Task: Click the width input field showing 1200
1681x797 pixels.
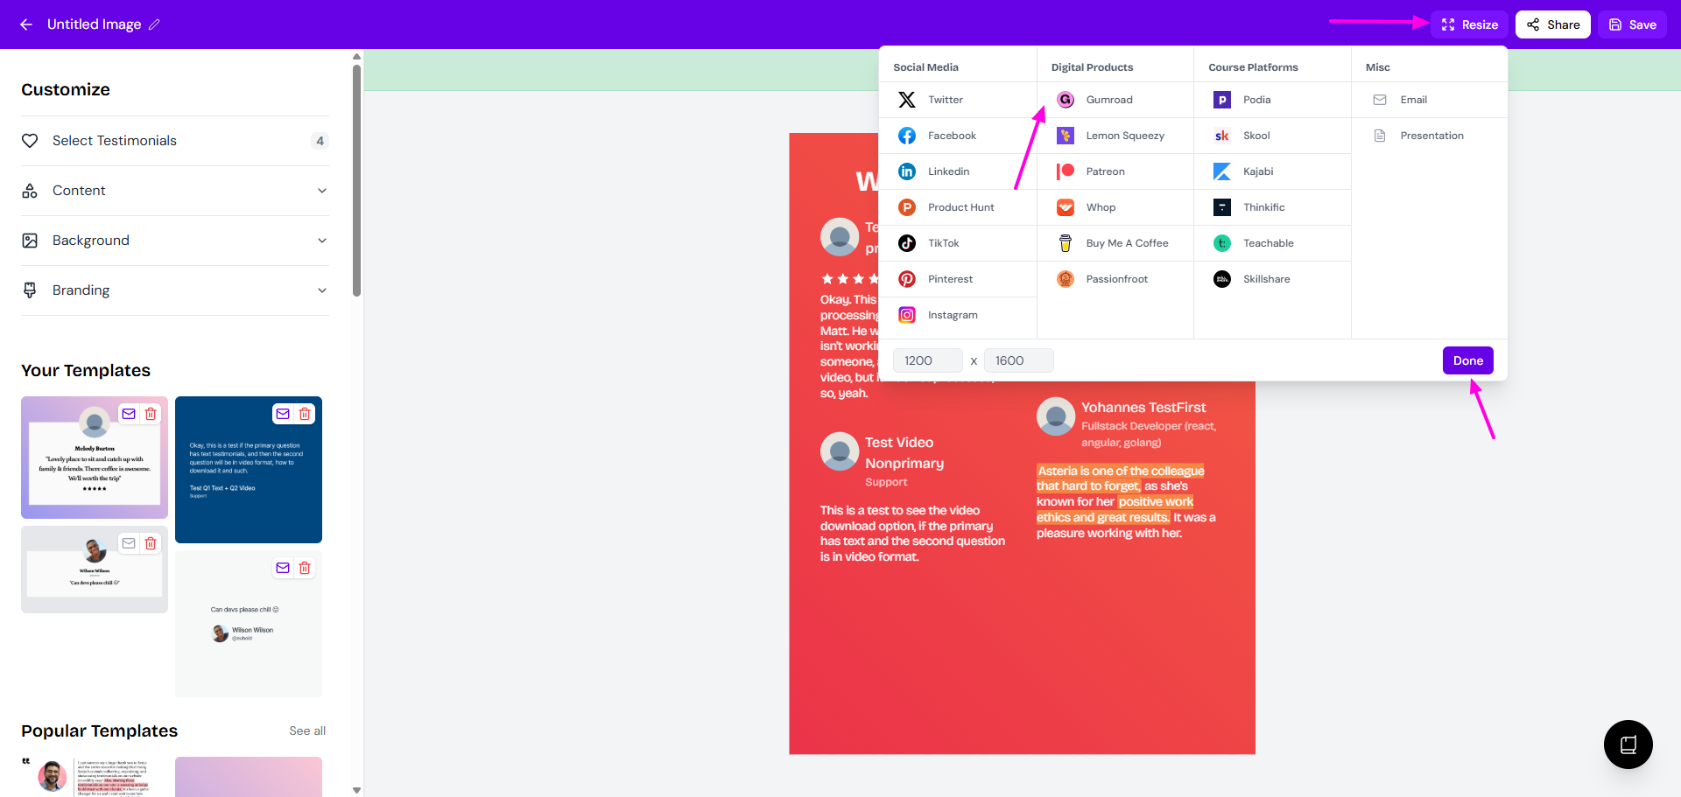Action: pos(927,360)
